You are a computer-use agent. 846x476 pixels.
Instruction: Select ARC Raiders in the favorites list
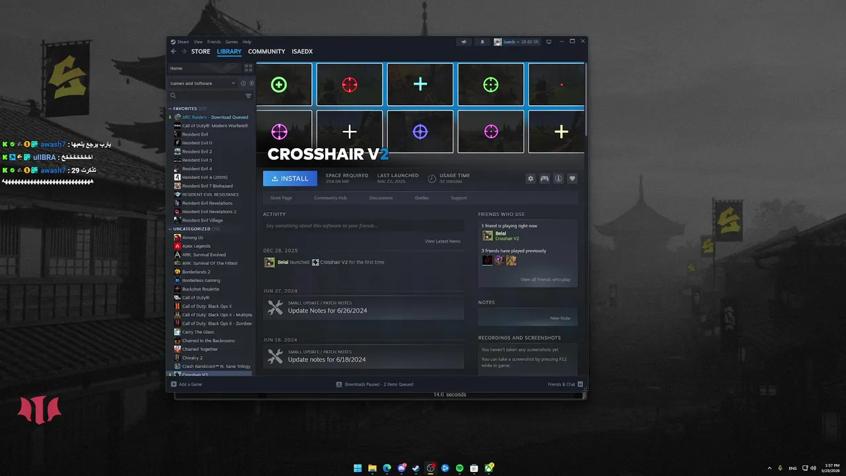[211, 117]
